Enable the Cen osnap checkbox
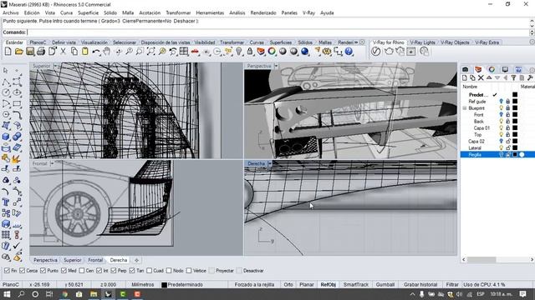535x300 pixels. pyautogui.click(x=82, y=271)
